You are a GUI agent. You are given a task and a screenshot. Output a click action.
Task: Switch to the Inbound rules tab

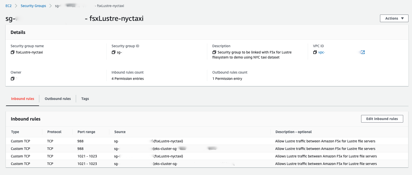coord(22,99)
